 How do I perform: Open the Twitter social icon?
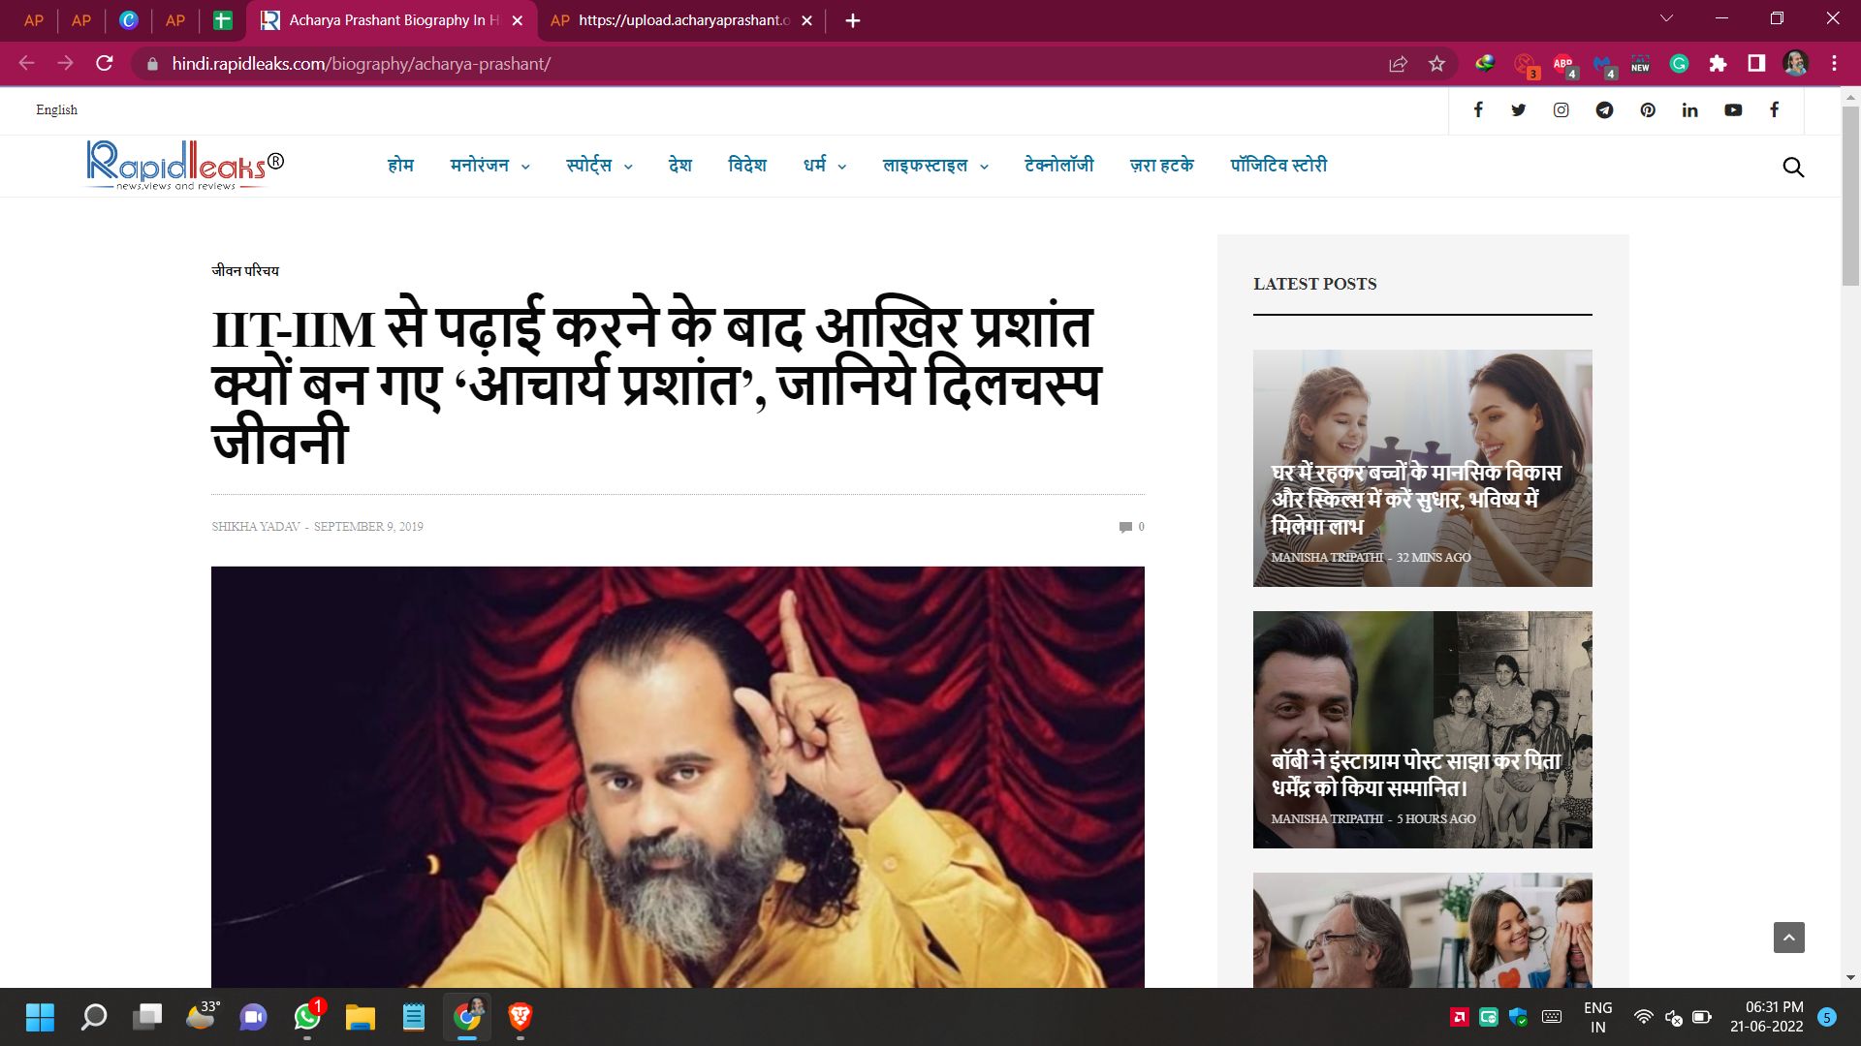pos(1518,110)
